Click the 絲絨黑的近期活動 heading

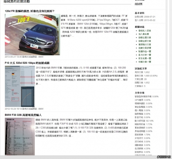[17, 1]
